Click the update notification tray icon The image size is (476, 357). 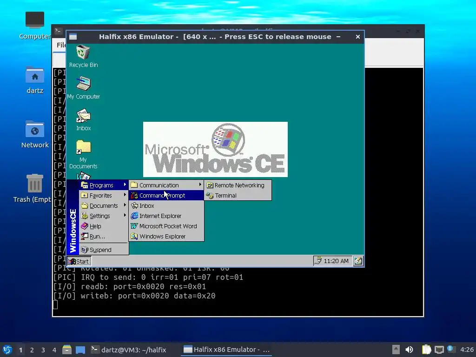pos(451,349)
